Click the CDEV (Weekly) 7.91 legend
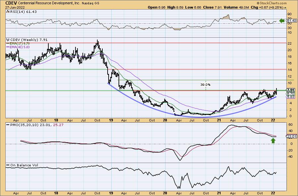The height and width of the screenshot is (196, 298). click(27, 40)
